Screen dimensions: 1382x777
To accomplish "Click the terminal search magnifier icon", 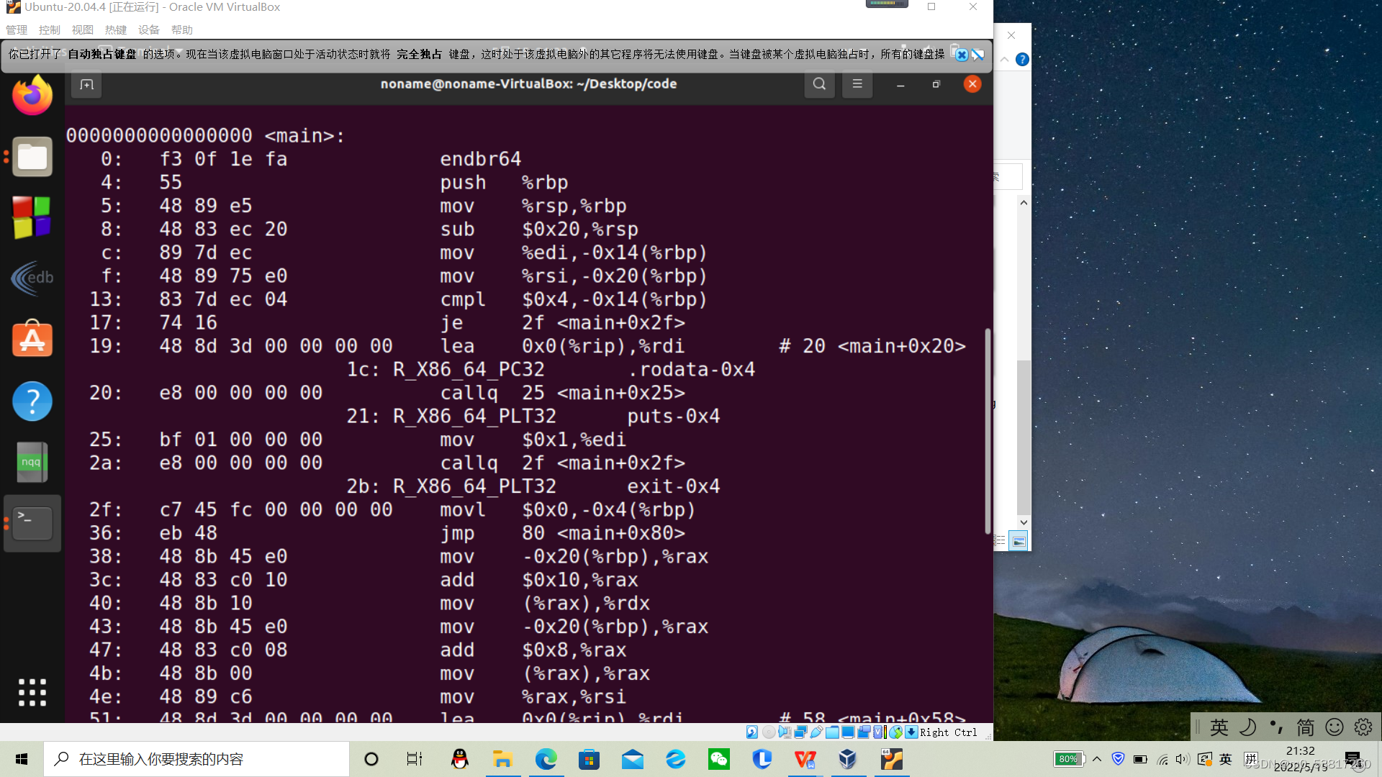I will point(819,84).
